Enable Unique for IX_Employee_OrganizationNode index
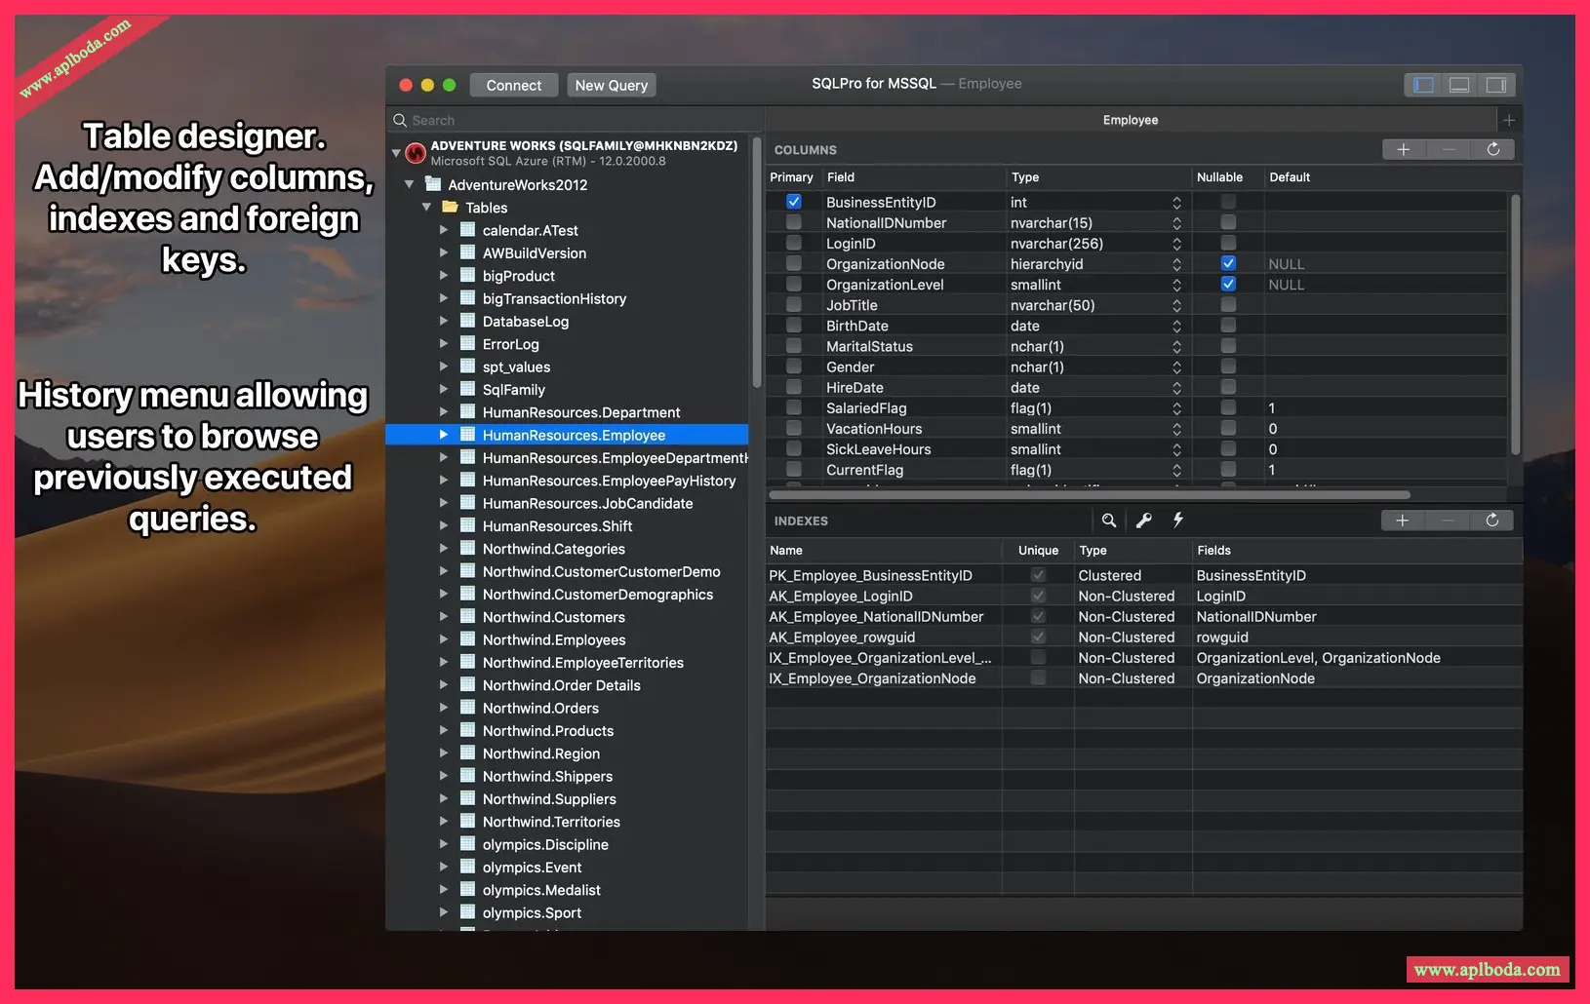 1038,677
